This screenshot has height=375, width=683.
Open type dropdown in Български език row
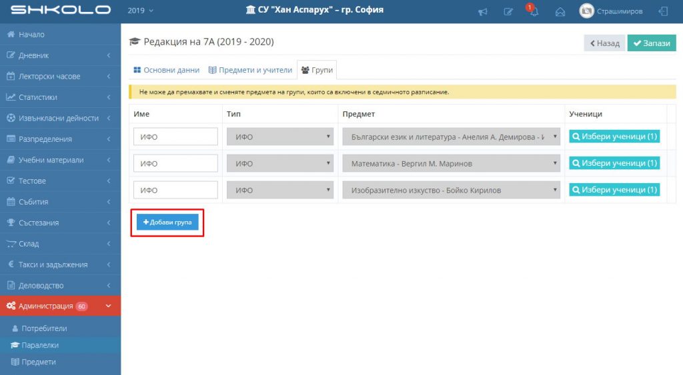pos(280,137)
